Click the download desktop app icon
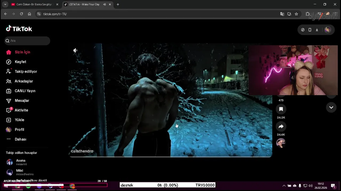Image resolution: width=341 pixels, height=191 pixels. pos(317,30)
